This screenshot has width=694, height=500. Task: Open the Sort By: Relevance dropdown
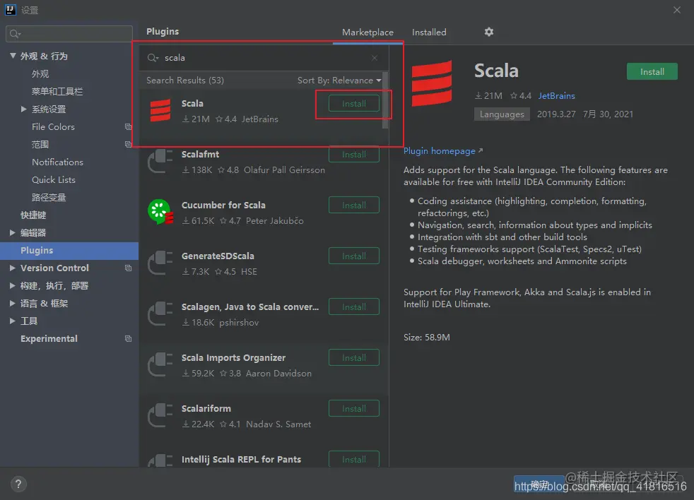click(339, 81)
